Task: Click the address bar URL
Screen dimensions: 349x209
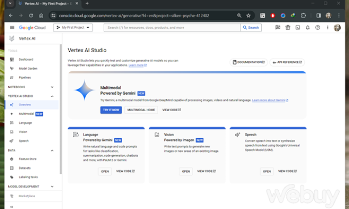Action: 134,15
